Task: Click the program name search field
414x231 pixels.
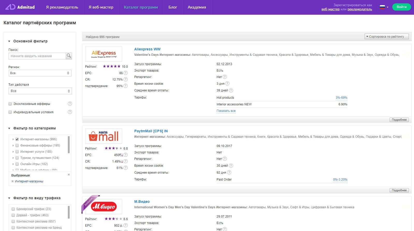Action: 37,56
